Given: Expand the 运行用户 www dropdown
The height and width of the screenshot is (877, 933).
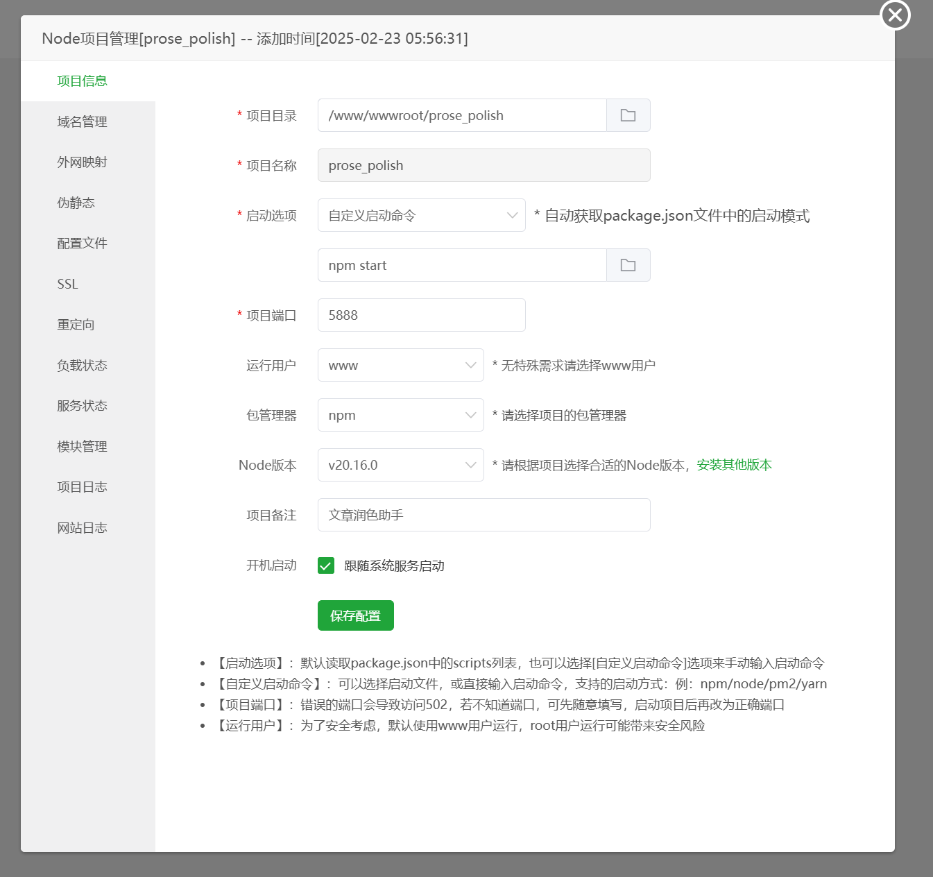Looking at the screenshot, I should point(400,365).
